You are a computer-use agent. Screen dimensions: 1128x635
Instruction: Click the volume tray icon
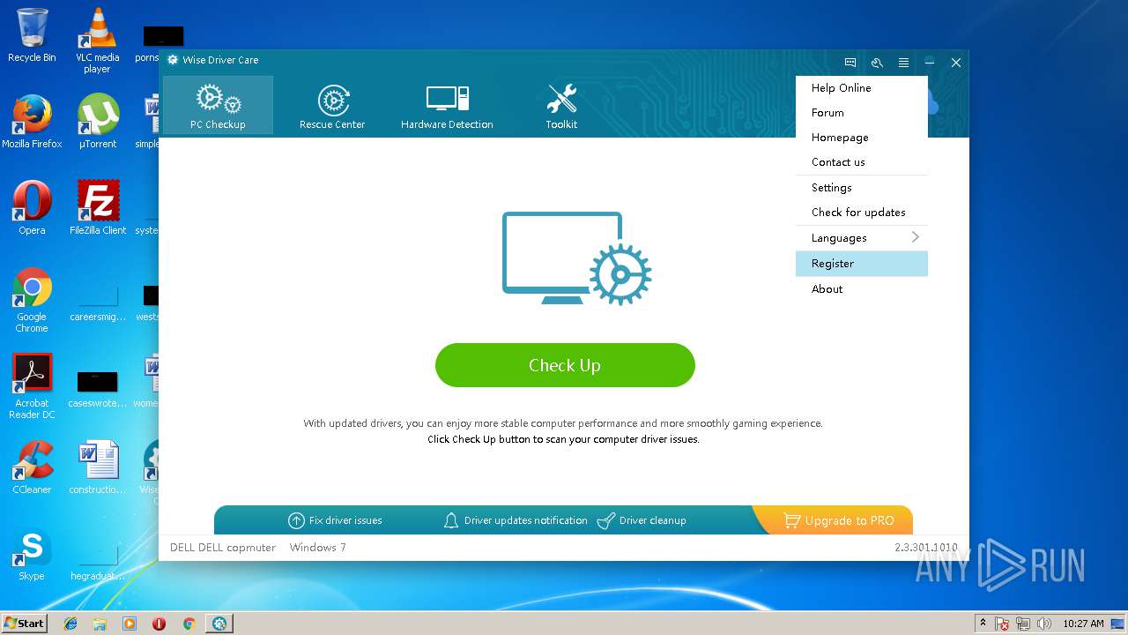pos(1044,624)
